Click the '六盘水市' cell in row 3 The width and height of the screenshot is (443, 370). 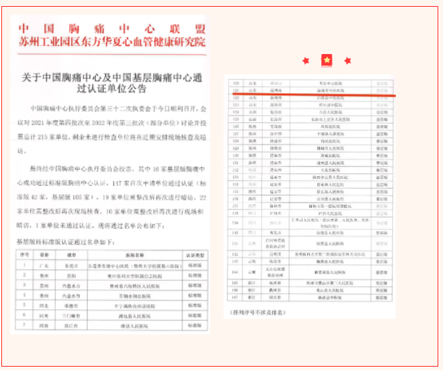click(x=71, y=286)
